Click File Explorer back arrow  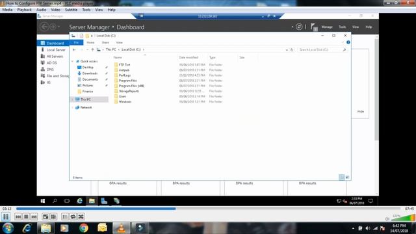[74, 50]
